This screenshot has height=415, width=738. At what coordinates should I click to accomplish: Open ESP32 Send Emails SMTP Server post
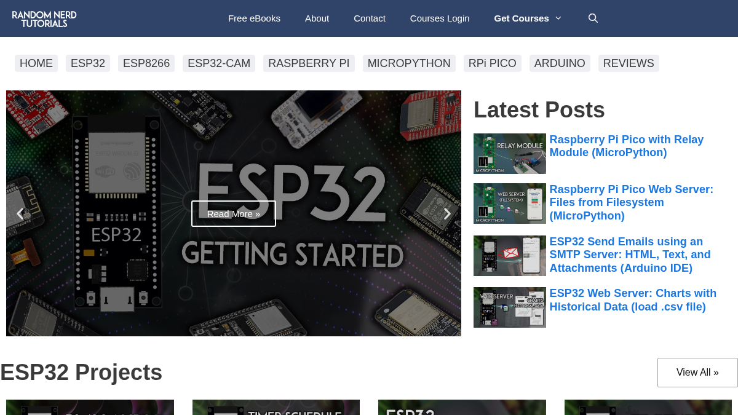coord(630,255)
